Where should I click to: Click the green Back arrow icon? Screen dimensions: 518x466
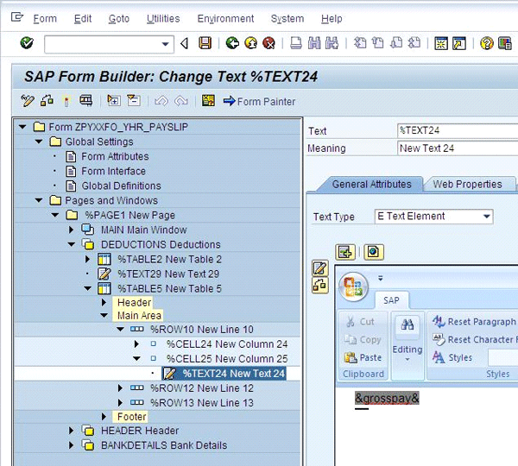coord(232,43)
